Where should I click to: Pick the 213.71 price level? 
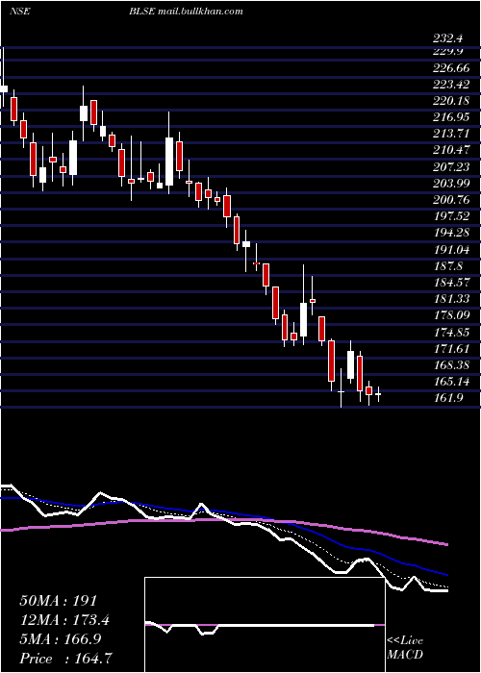pyautogui.click(x=452, y=134)
